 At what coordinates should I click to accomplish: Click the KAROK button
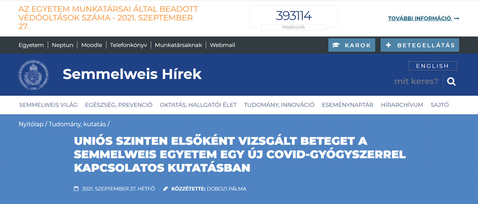click(352, 45)
